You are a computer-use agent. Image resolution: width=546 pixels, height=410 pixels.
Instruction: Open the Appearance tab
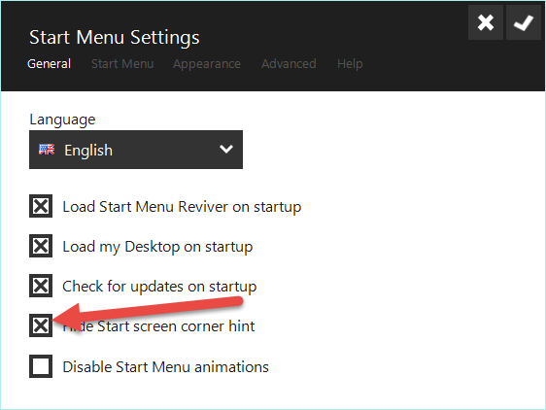click(207, 64)
